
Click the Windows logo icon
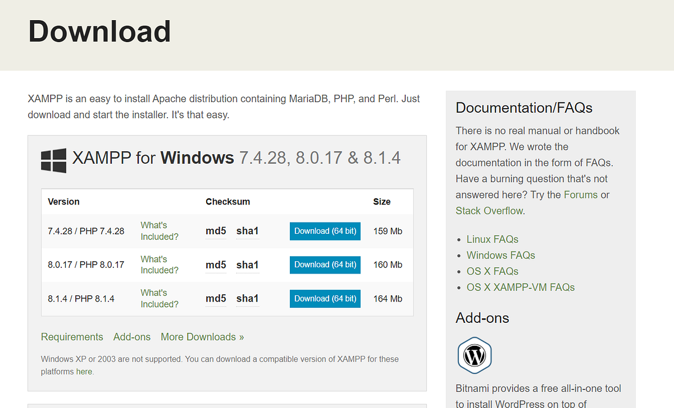click(52, 160)
